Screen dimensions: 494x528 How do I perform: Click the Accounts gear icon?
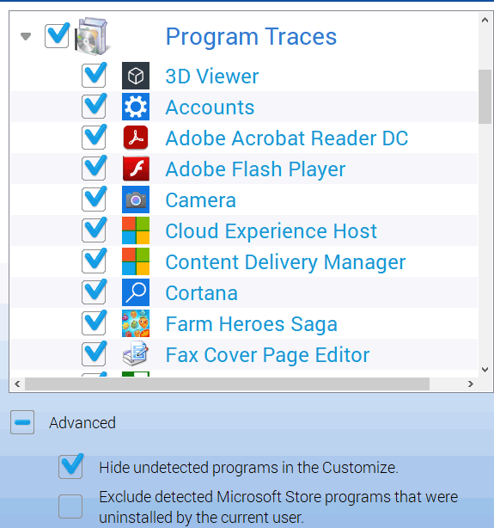[136, 107]
